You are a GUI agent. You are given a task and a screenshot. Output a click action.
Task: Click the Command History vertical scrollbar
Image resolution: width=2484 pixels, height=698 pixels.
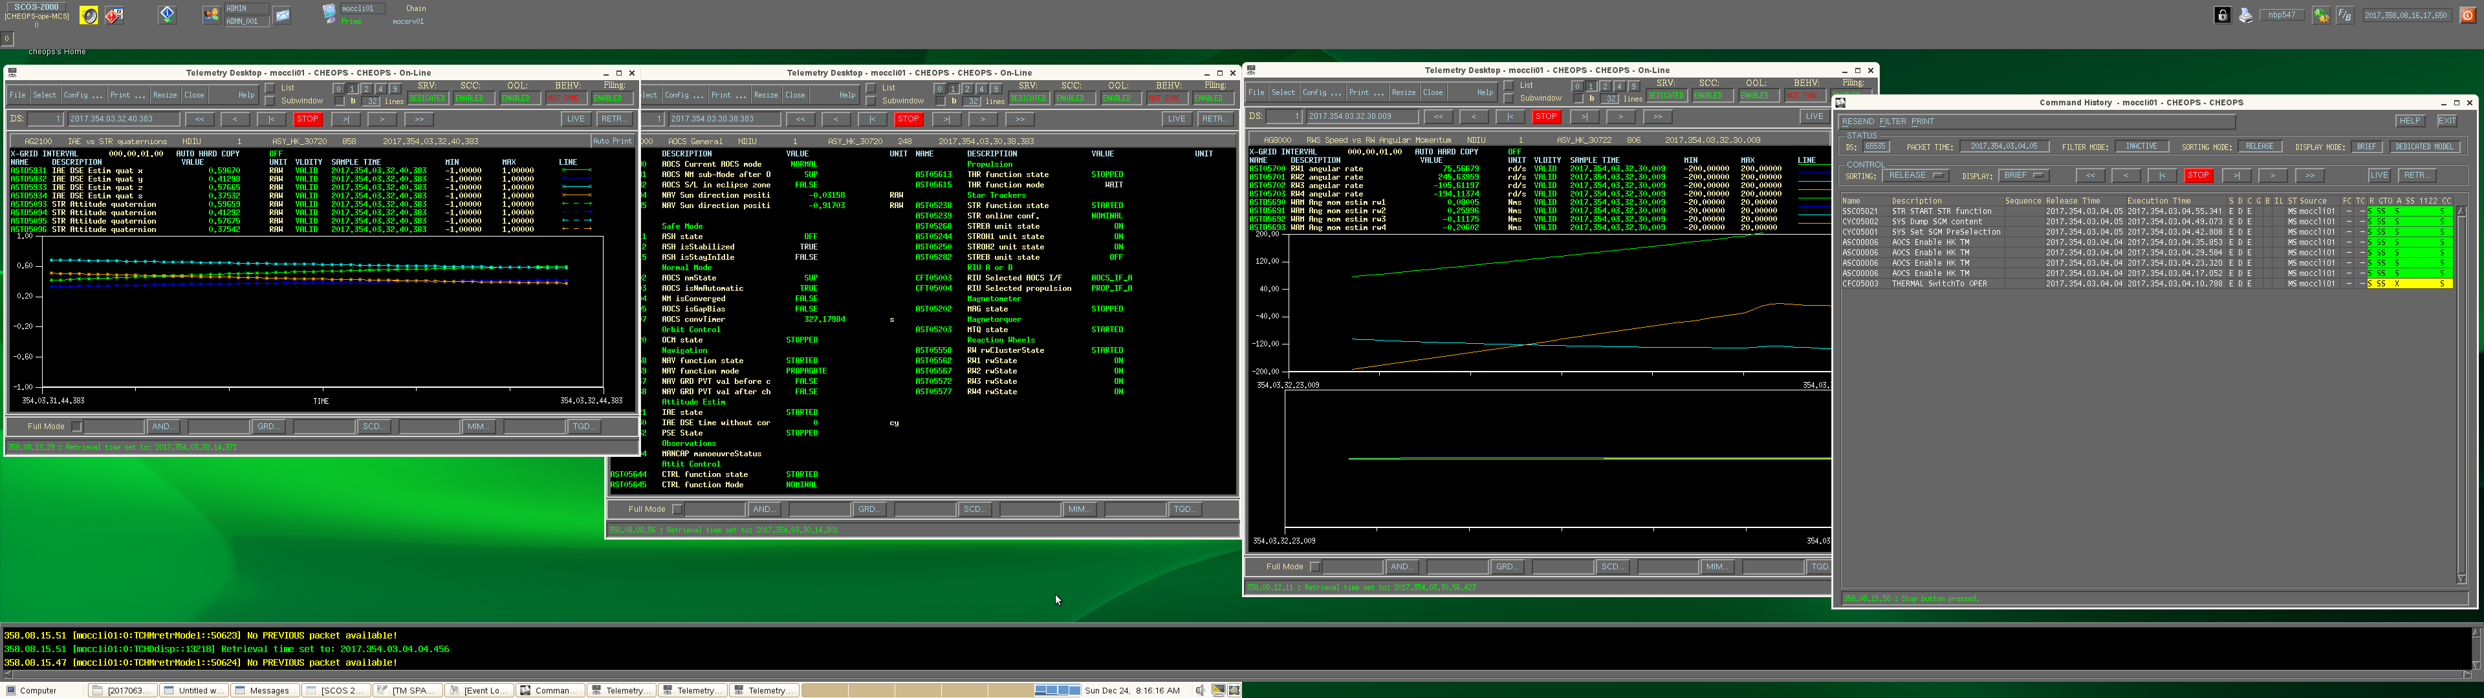2461,386
